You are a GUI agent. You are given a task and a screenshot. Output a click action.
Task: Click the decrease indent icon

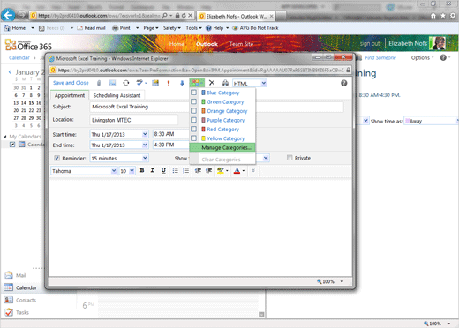(198, 170)
